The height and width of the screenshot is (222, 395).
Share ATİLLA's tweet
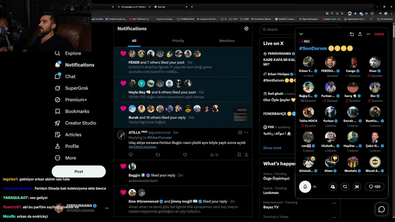pyautogui.click(x=246, y=155)
